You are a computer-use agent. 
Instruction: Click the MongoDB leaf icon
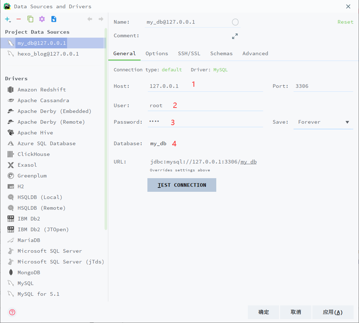pos(10,272)
